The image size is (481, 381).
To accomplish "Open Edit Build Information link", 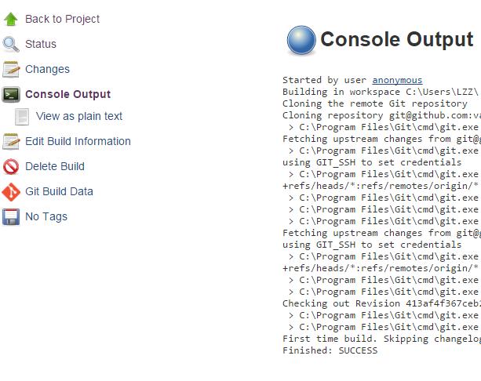I will pyautogui.click(x=78, y=141).
